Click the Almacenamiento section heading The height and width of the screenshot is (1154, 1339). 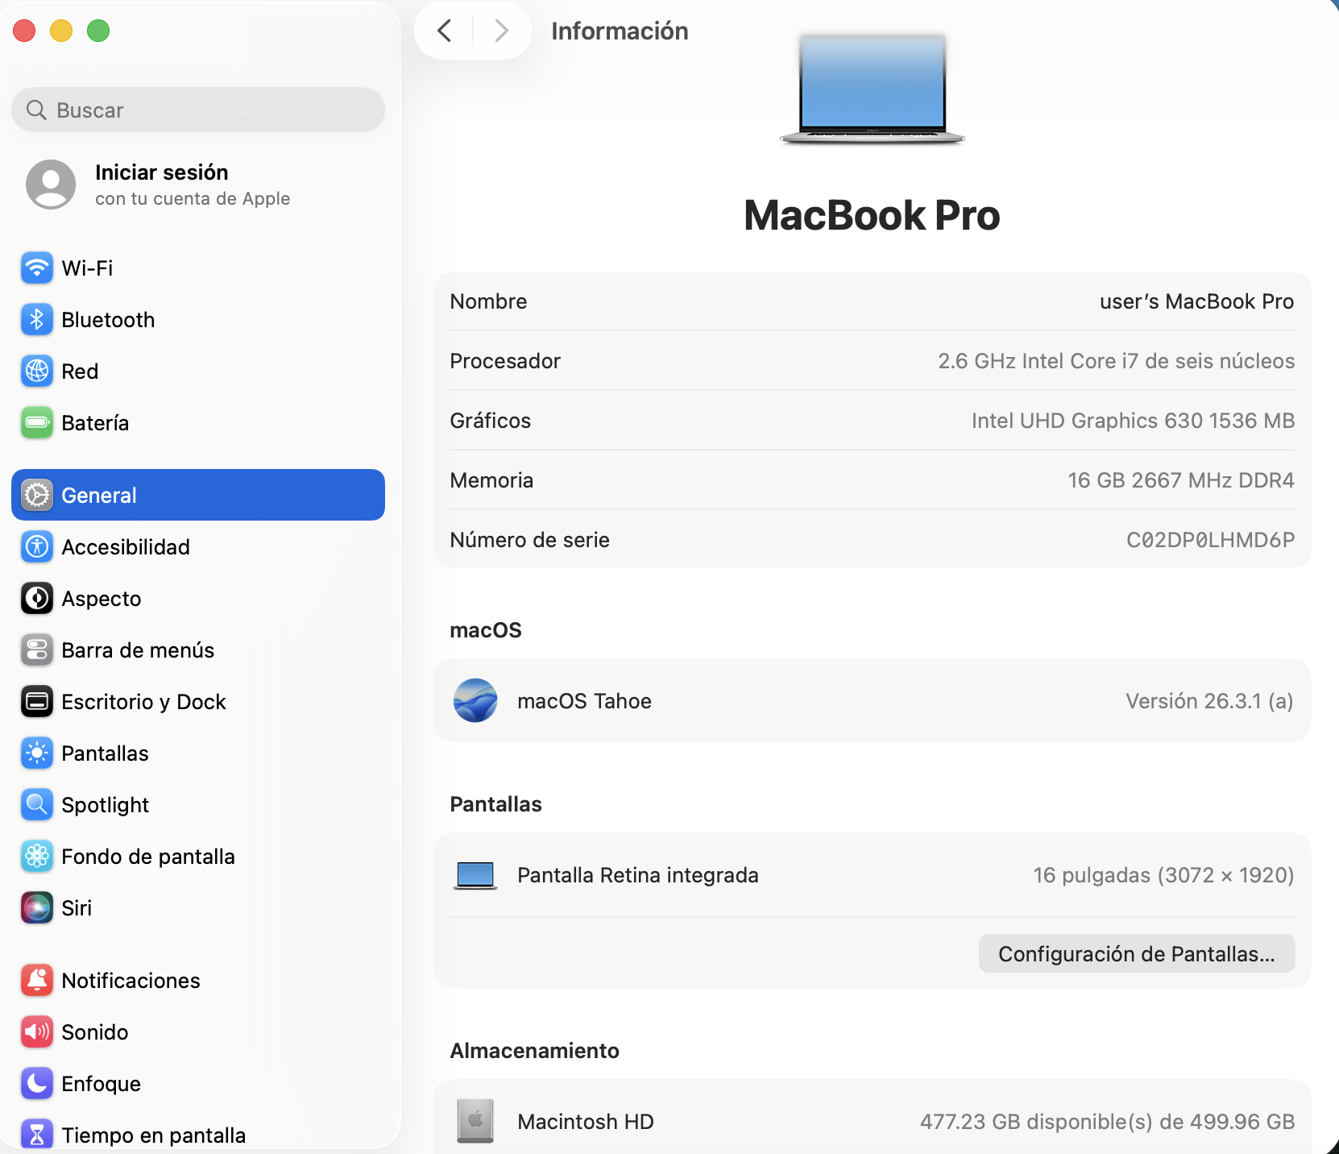tap(534, 1051)
